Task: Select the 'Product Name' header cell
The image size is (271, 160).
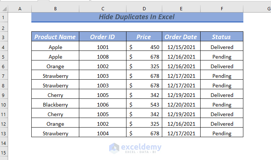Action: click(55, 36)
